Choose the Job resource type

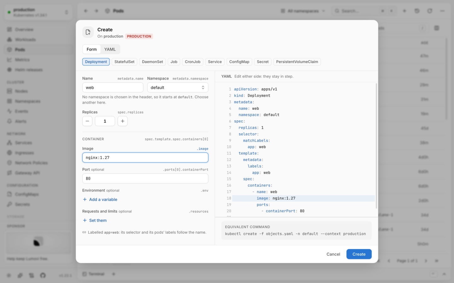coord(174,62)
